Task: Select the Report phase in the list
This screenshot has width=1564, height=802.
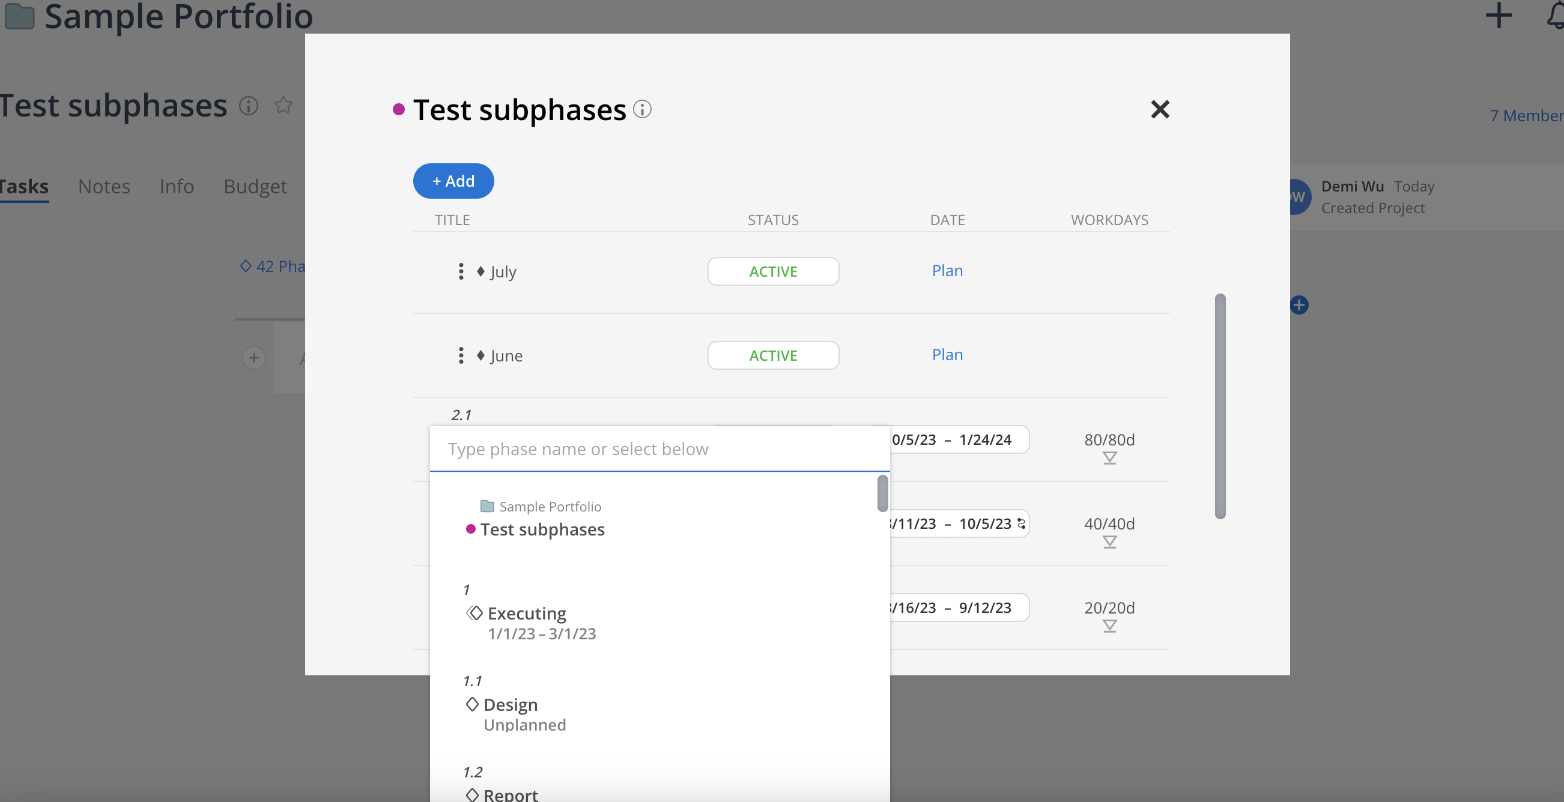Action: tap(511, 795)
